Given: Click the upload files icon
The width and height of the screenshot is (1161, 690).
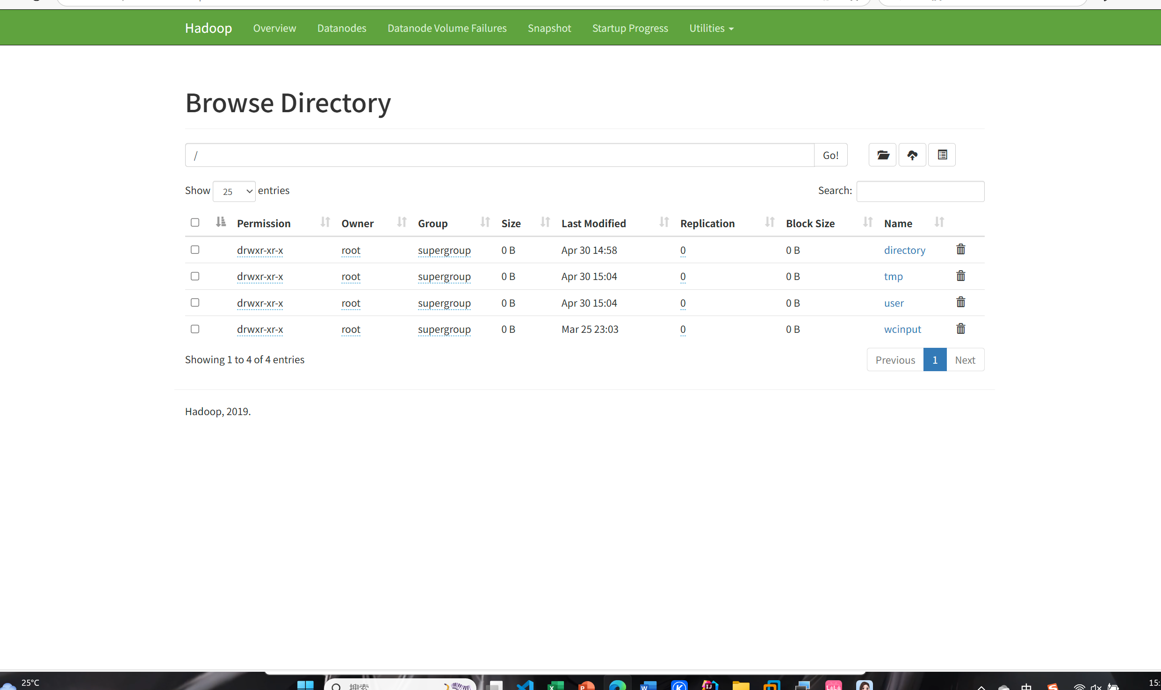Looking at the screenshot, I should (912, 155).
